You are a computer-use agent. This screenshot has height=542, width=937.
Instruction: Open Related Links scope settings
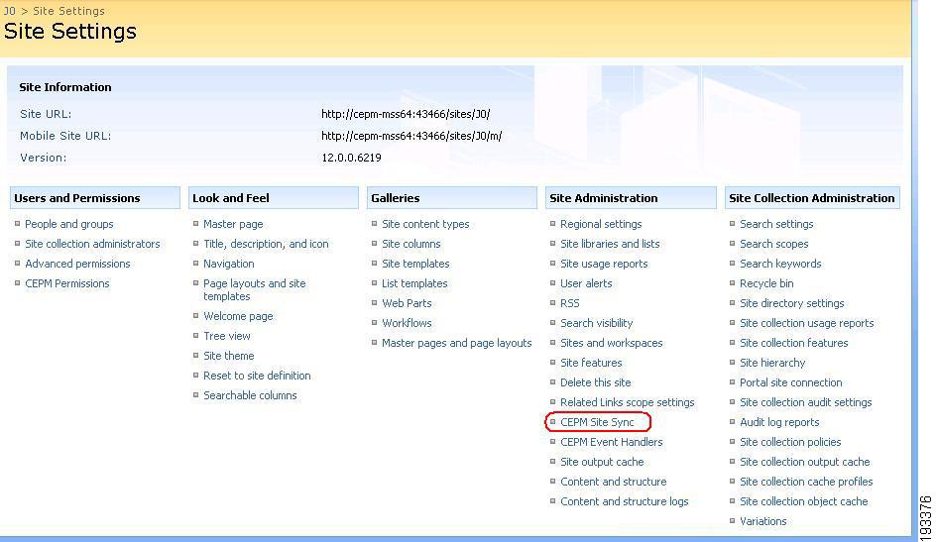(x=628, y=402)
